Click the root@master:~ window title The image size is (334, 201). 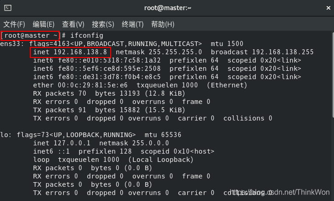point(167,8)
